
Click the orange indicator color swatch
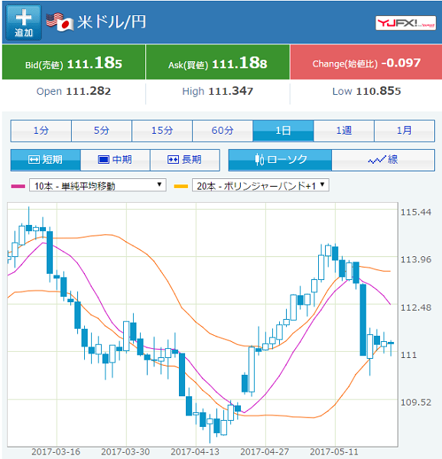(180, 186)
